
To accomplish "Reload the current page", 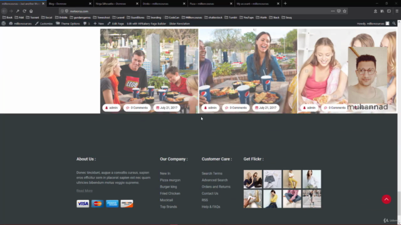I will coord(24,11).
